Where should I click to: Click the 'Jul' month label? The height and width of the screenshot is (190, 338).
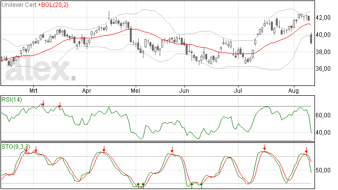(238, 90)
